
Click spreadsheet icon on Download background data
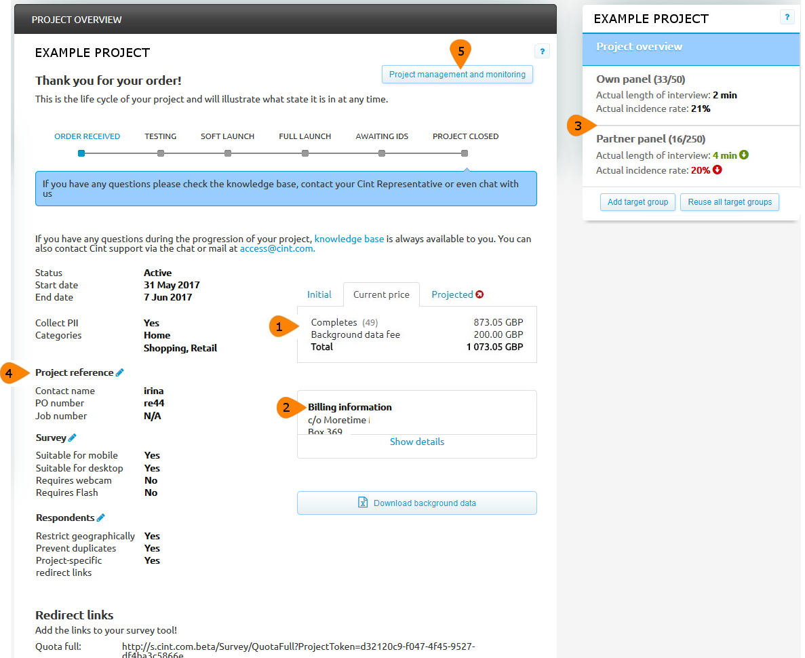point(363,503)
